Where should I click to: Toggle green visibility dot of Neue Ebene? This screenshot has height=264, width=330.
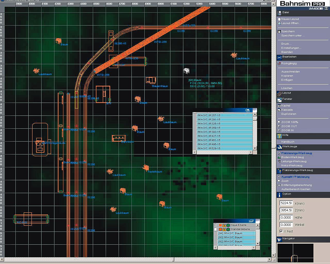(228, 225)
